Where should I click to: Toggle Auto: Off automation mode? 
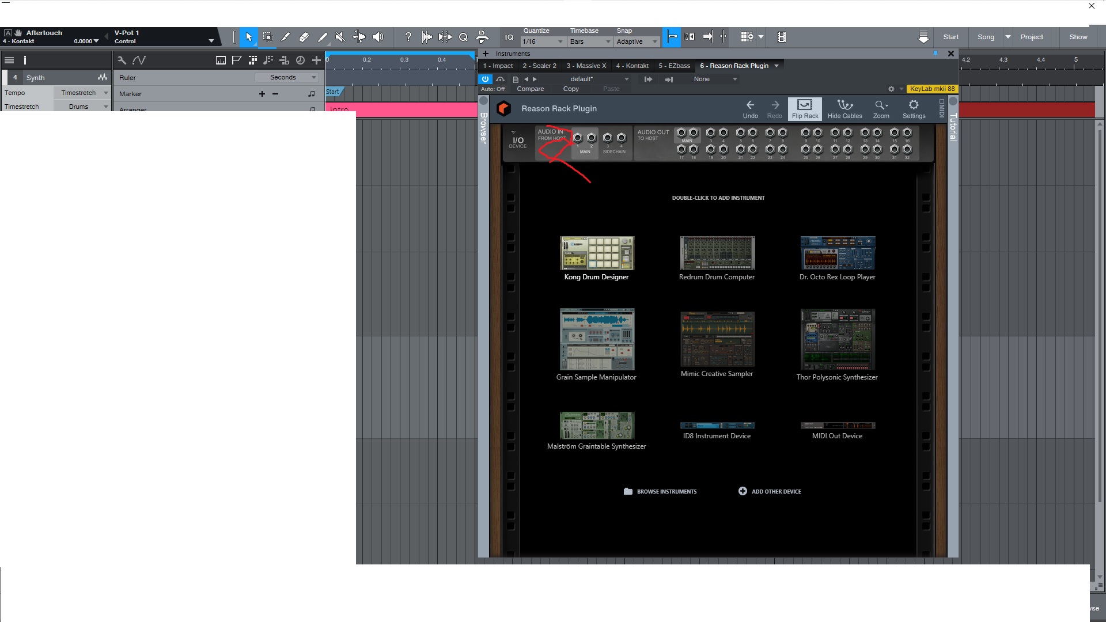pyautogui.click(x=493, y=89)
